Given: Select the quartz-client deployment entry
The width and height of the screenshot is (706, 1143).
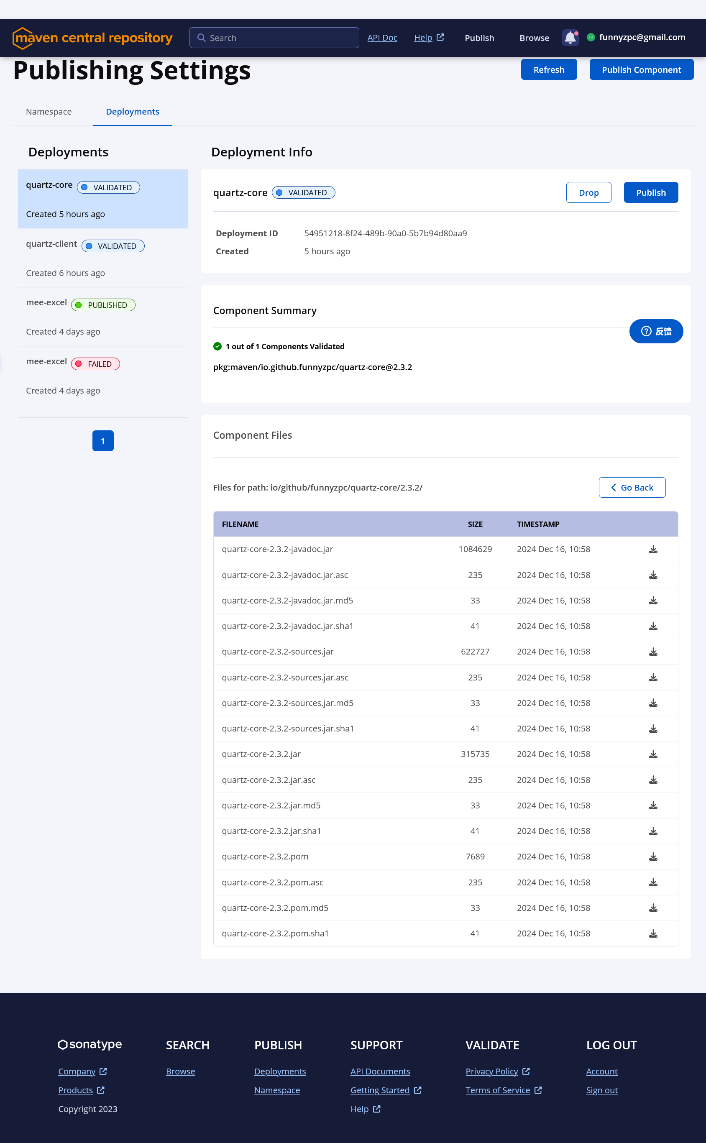Looking at the screenshot, I should pos(103,258).
